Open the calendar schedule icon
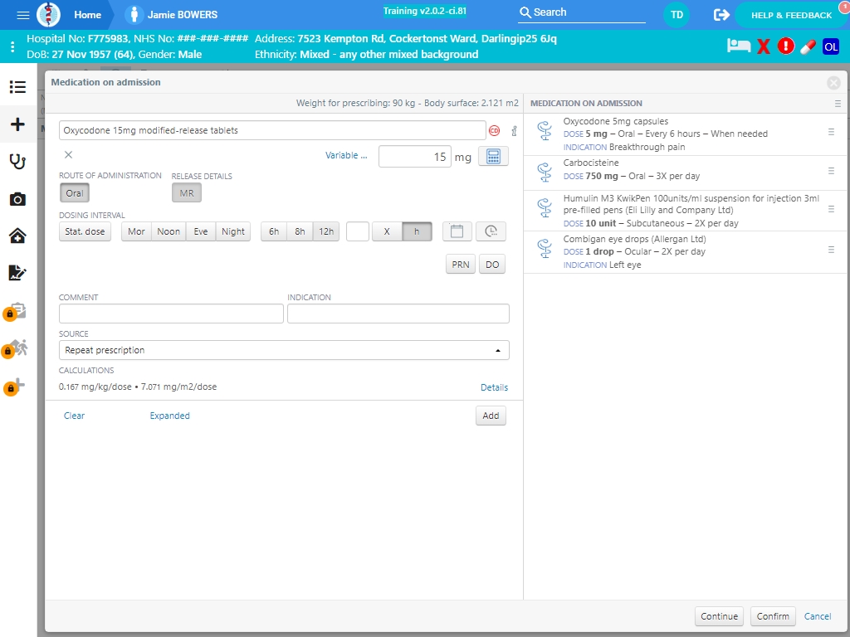This screenshot has width=850, height=637. pyautogui.click(x=457, y=231)
